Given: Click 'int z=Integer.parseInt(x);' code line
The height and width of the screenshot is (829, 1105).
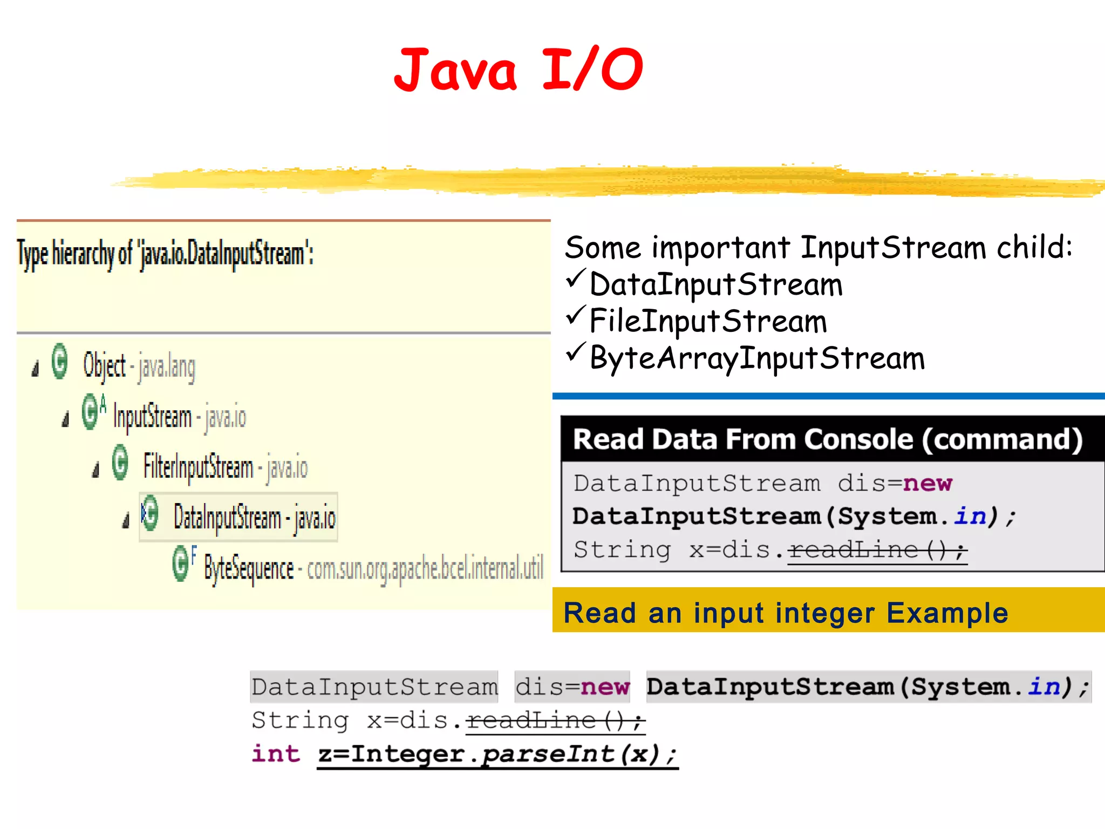Looking at the screenshot, I should (465, 754).
